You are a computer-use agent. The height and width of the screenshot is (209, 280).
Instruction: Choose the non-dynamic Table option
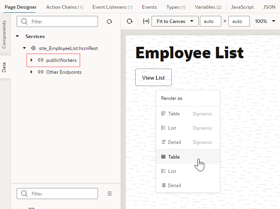pyautogui.click(x=188, y=157)
